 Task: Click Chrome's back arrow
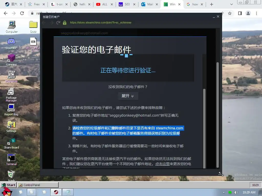point(6,13)
